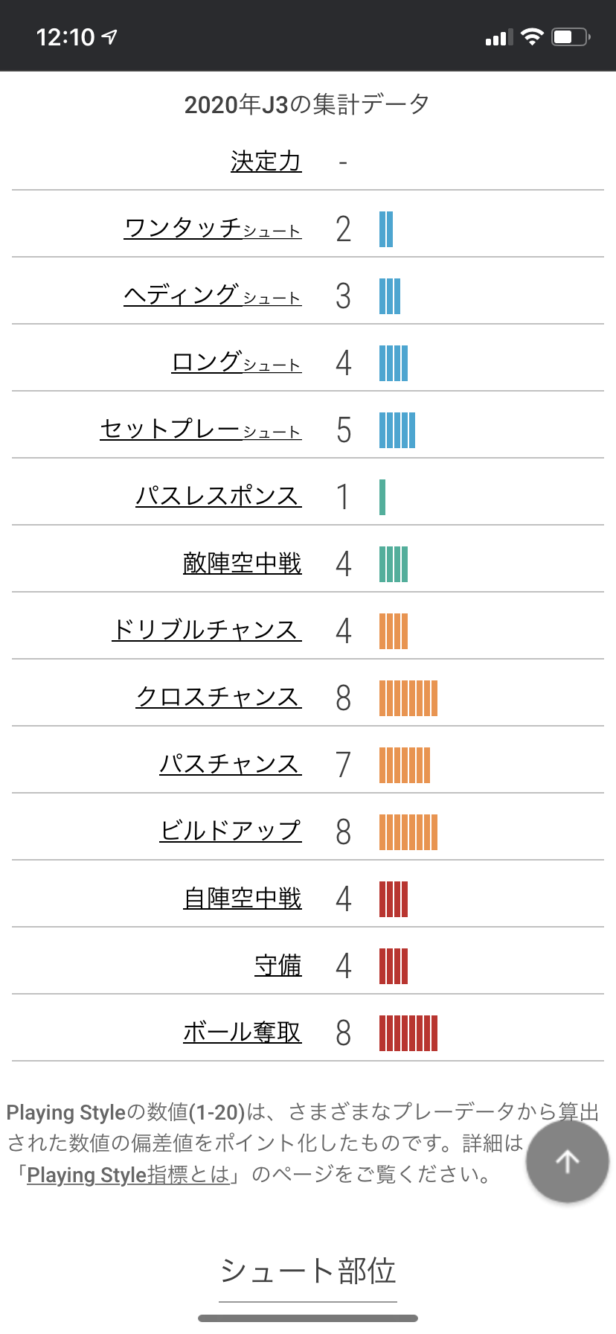Tap the orange bar gauge for パスチャンス
Image resolution: width=616 pixels, height=1334 pixels.
pyautogui.click(x=405, y=765)
